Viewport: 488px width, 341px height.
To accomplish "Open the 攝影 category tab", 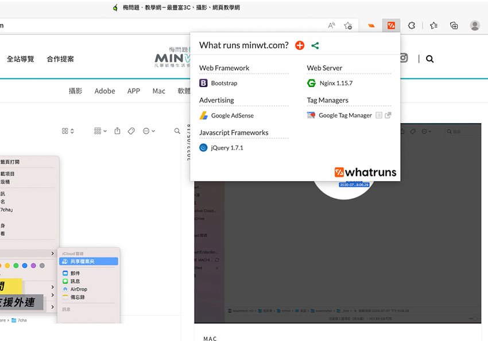I will pyautogui.click(x=75, y=91).
